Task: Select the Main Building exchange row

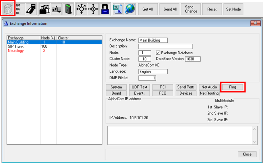Action: [x=54, y=42]
